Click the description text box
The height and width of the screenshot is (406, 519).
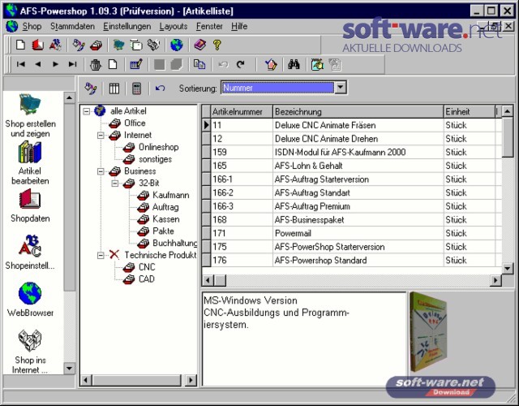click(304, 339)
